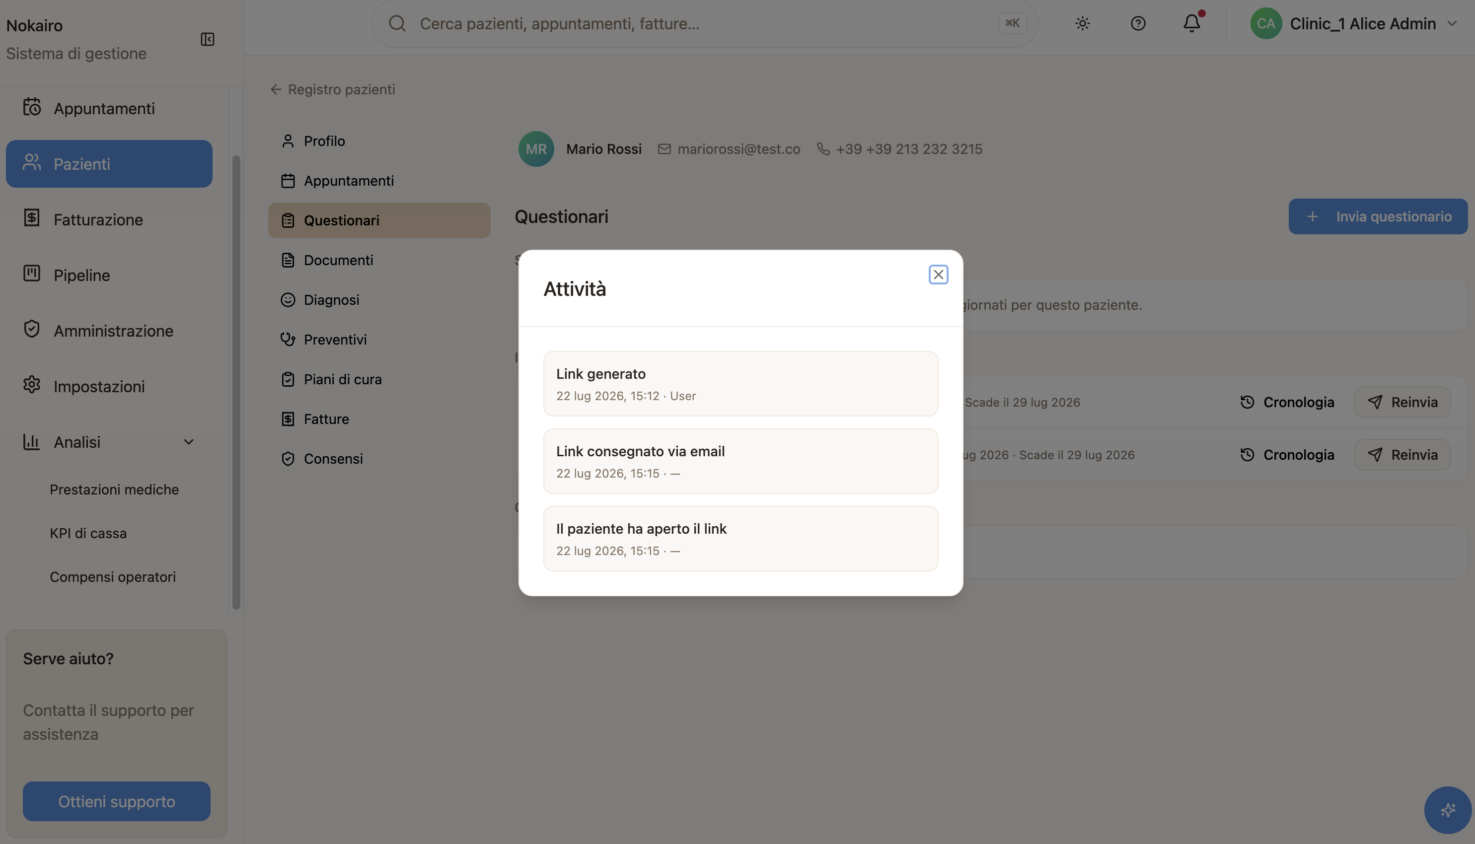Click Reinvia for row starting 'Scade il 29 lug'
Image resolution: width=1475 pixels, height=844 pixels.
pos(1403,403)
